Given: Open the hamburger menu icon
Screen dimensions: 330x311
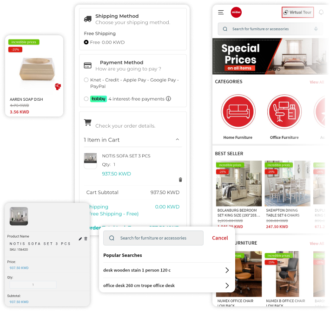Looking at the screenshot, I should coord(221,13).
